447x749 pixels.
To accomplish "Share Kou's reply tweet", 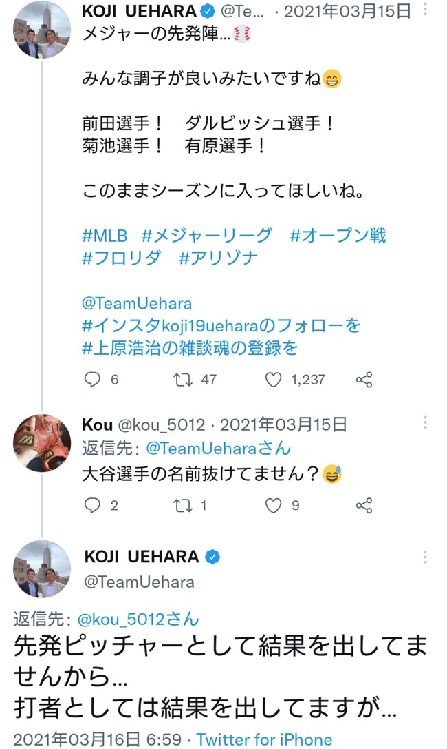I will pyautogui.click(x=364, y=505).
